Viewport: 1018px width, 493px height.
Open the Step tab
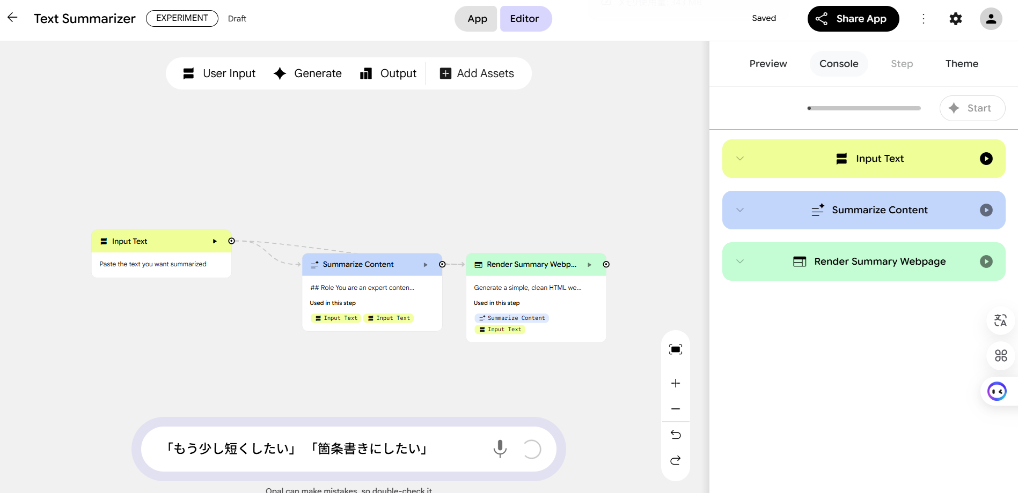[x=902, y=64]
